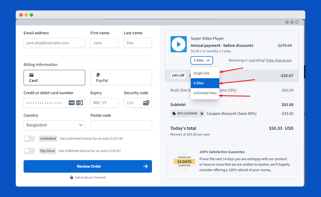
Task: Open the Country dropdown showing Bangladesh
Action: 54,125
